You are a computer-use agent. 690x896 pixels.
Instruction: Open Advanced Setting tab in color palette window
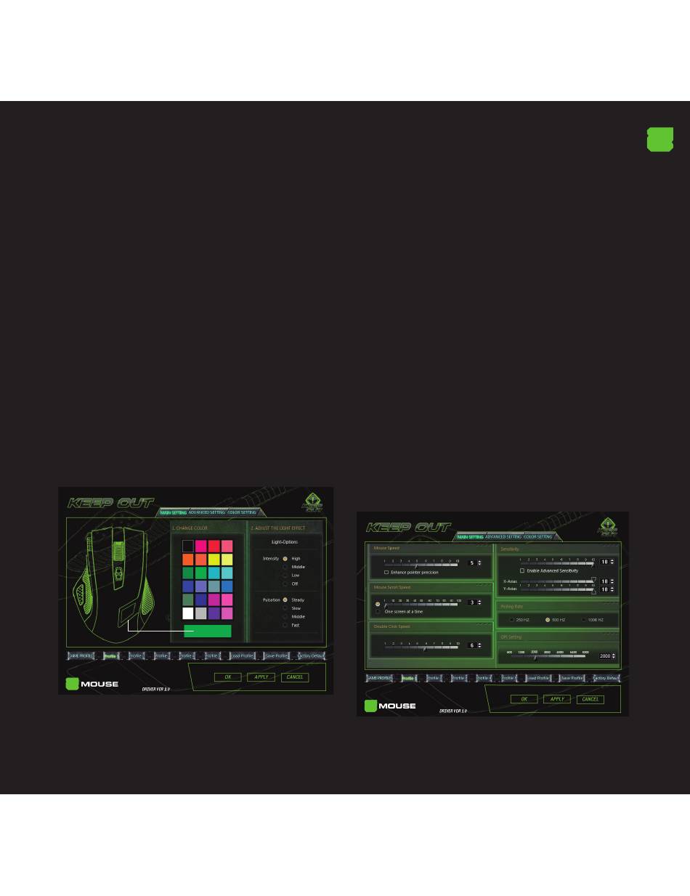coord(207,512)
